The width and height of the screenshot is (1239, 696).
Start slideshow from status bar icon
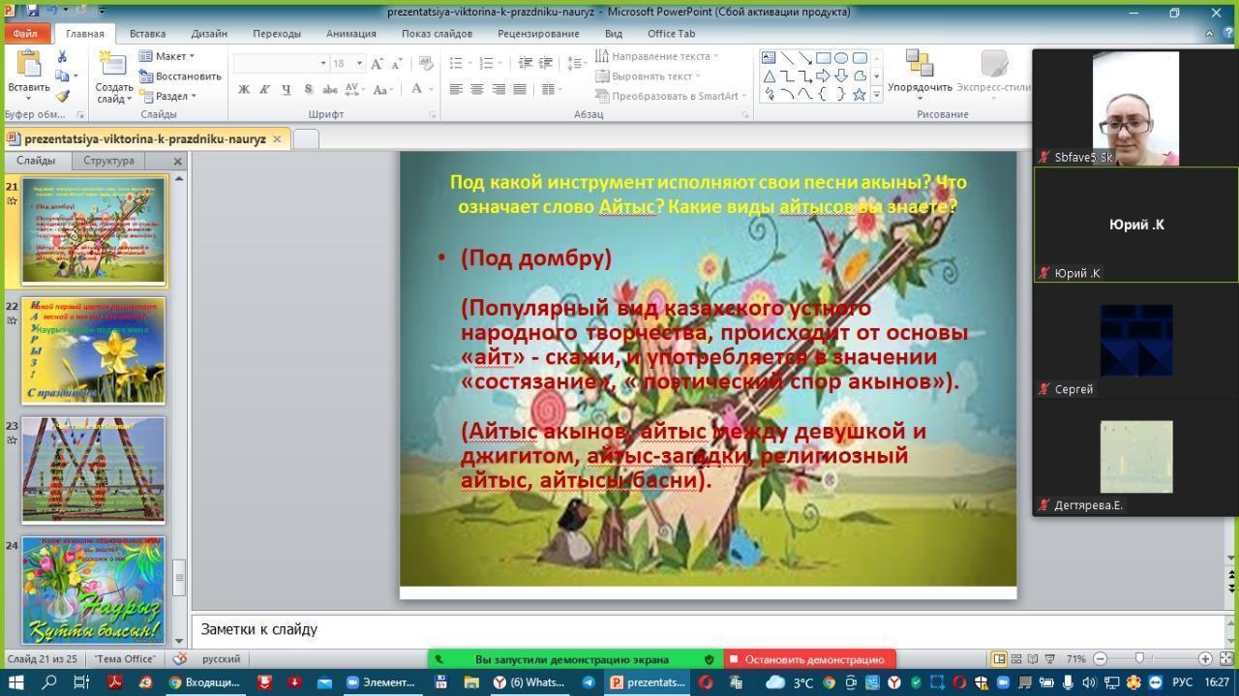click(1049, 659)
